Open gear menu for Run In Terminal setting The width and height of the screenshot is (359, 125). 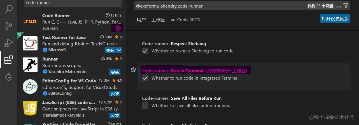(x=133, y=70)
